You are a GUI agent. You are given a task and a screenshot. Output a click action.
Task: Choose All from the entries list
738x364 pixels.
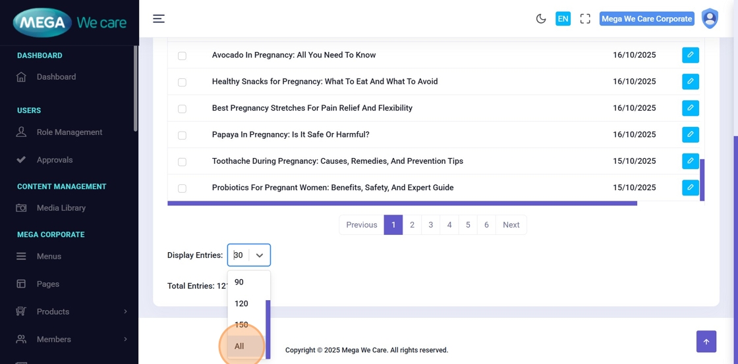(x=240, y=346)
